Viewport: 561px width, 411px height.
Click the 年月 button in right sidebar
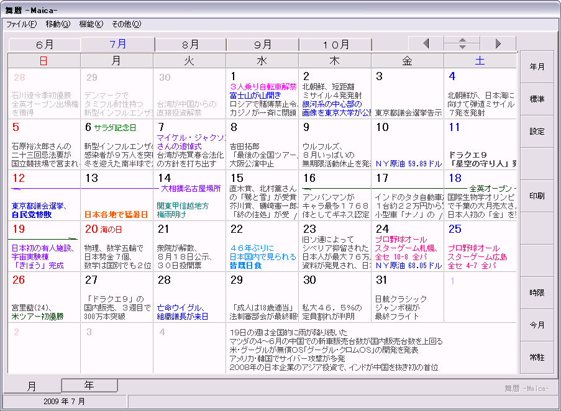[x=537, y=67]
